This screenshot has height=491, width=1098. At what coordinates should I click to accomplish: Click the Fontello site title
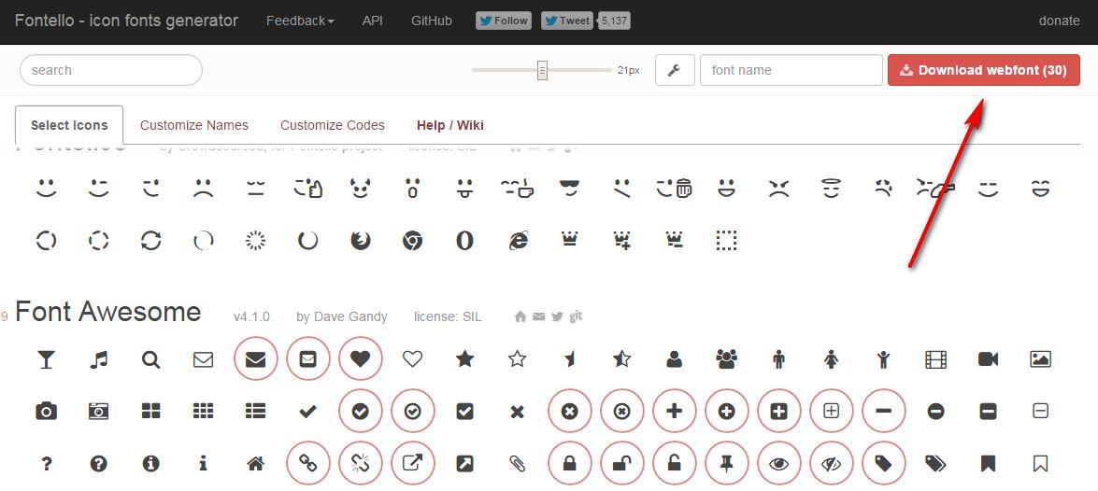coord(126,21)
